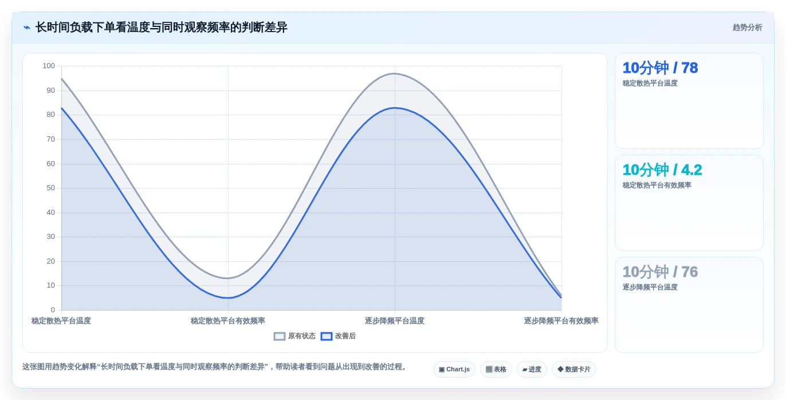Click the Chart.js tag chip
Viewport: 786px width, 400px height.
(454, 370)
